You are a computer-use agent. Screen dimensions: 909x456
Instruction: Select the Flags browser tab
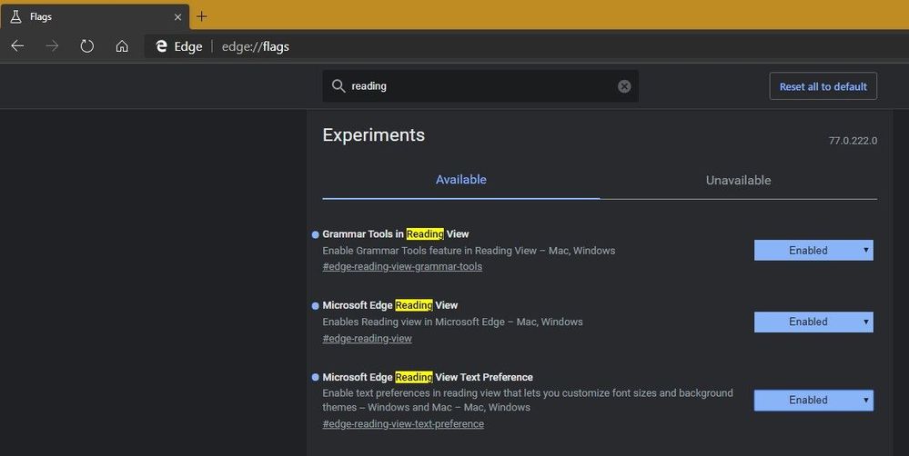91,16
